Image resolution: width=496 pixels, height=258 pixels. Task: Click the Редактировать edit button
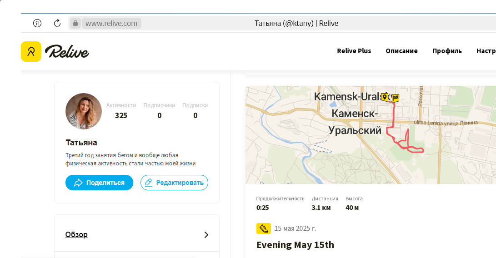click(174, 183)
